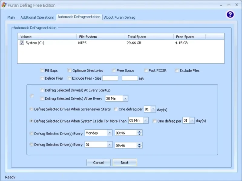The image size is (242, 181).
Task: Click the Next button
Action: point(125,163)
